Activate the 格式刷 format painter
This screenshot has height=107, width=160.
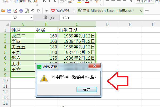[x=32, y=1]
